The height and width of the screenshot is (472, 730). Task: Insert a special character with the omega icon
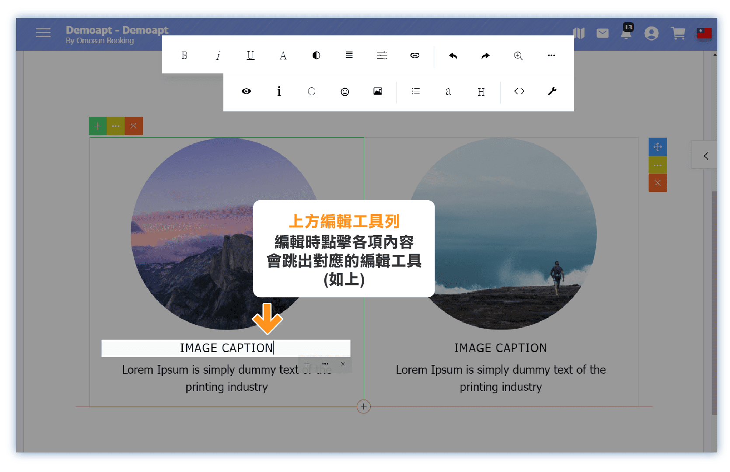coord(312,91)
